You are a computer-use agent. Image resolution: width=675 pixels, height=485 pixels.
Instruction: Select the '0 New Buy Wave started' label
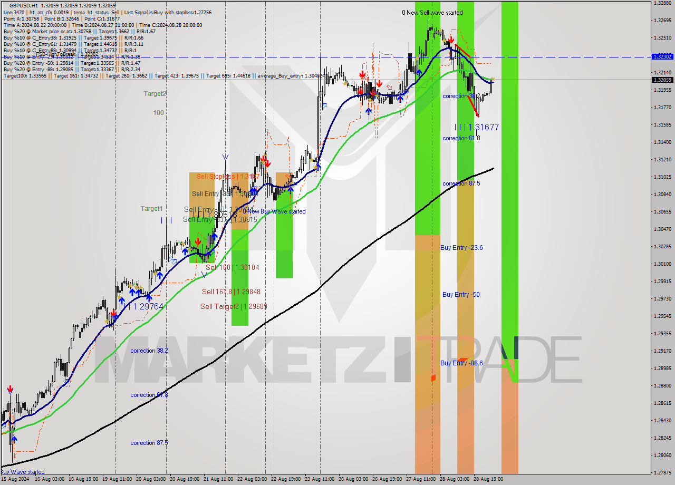274,211
